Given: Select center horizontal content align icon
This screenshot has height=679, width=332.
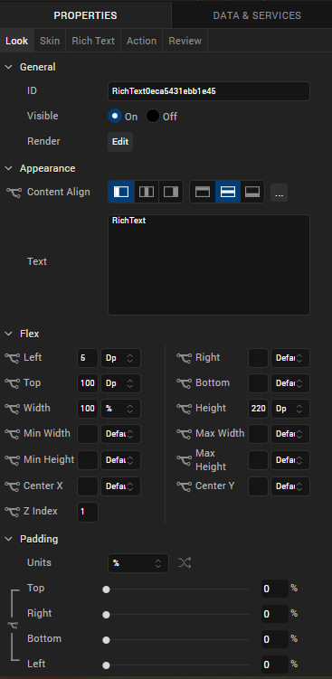Looking at the screenshot, I should [147, 192].
